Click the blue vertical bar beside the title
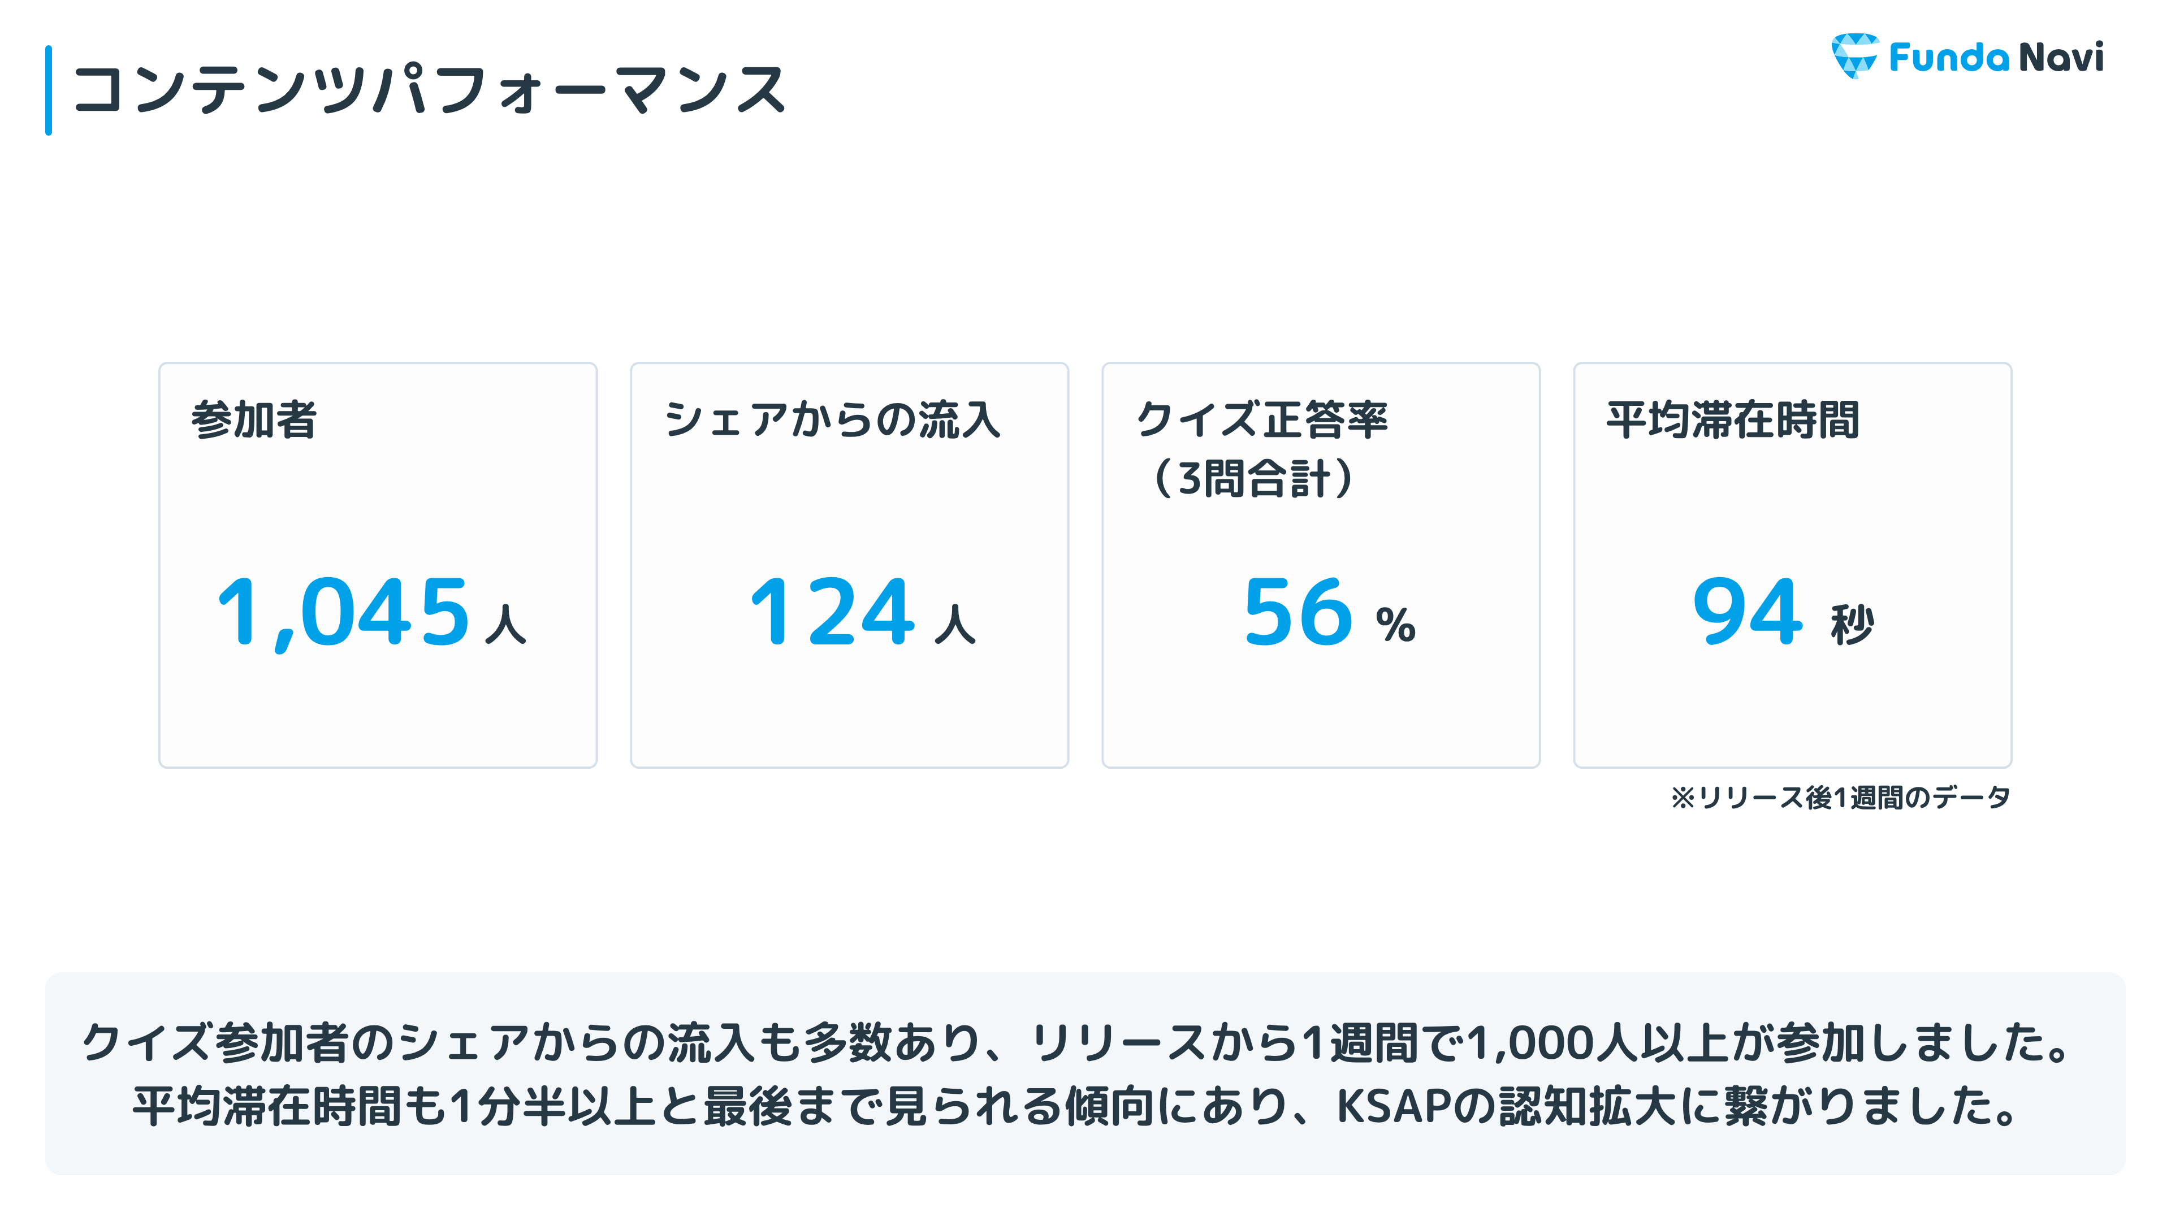 tap(49, 90)
